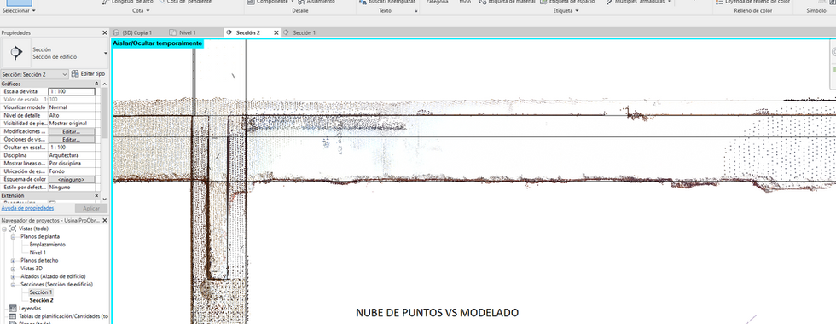Select the Etiqueta de material tool

click(507, 2)
